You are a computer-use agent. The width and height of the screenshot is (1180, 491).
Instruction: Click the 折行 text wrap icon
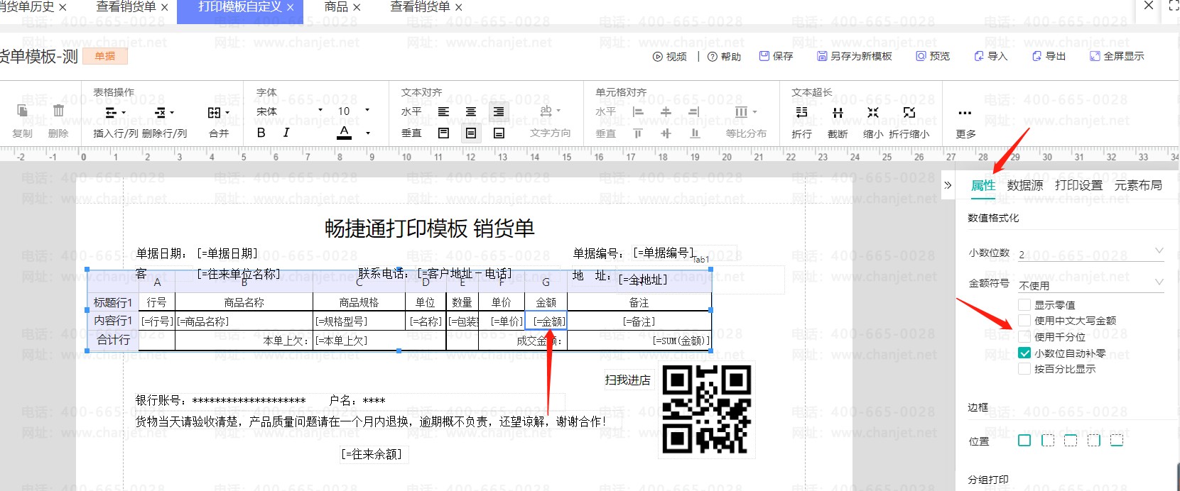(801, 113)
